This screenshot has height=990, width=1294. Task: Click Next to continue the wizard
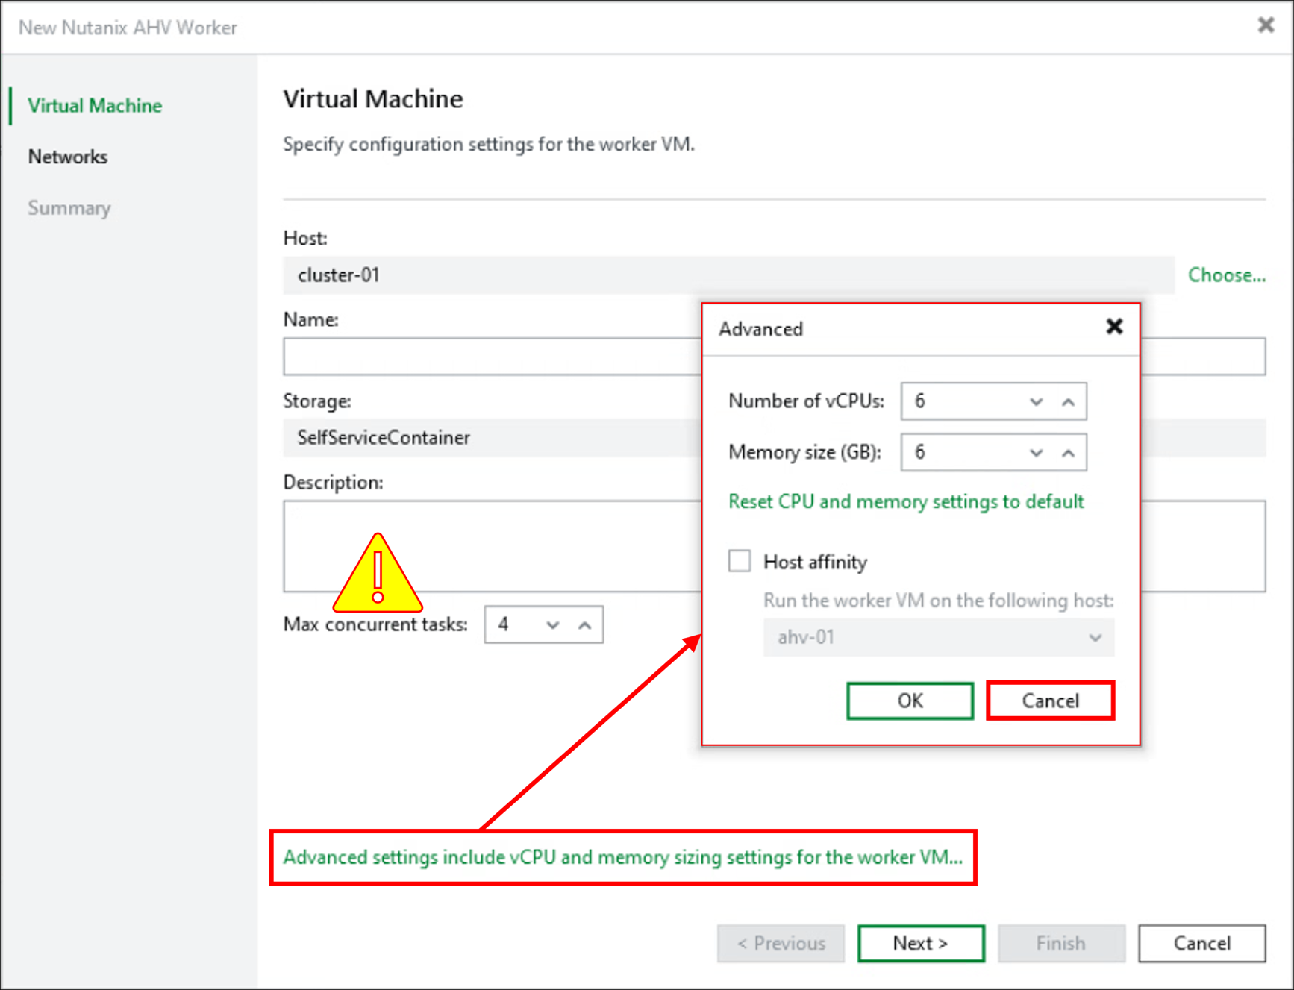coord(921,943)
